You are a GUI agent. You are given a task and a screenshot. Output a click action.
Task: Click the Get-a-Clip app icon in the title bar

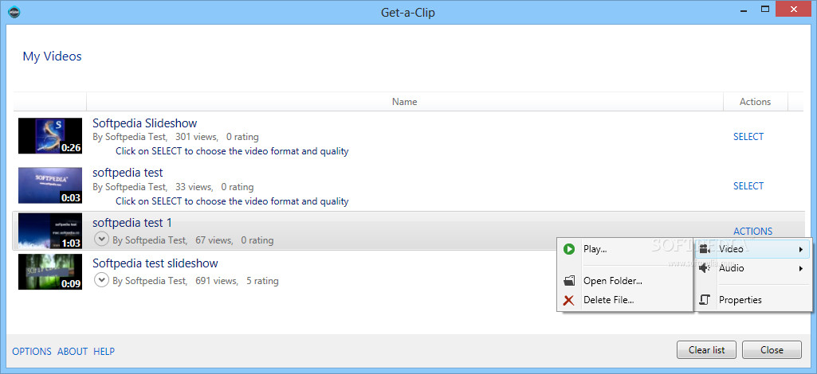pos(14,11)
